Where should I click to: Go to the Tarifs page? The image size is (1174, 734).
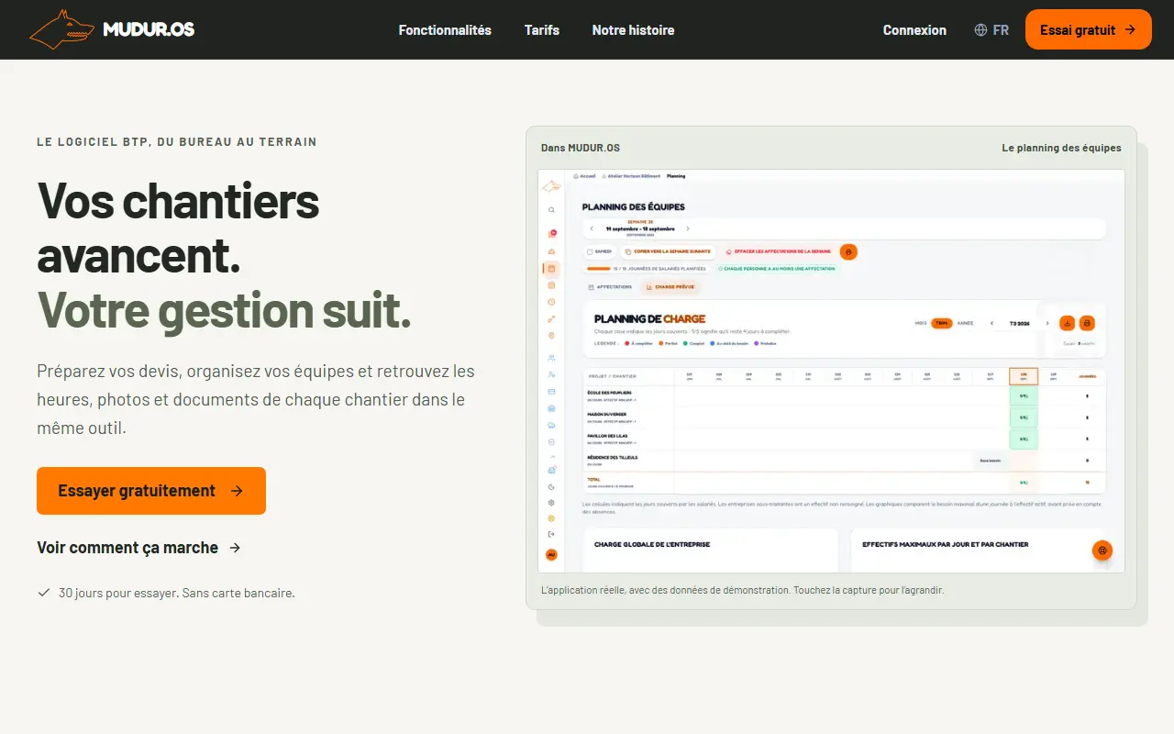[x=542, y=29]
